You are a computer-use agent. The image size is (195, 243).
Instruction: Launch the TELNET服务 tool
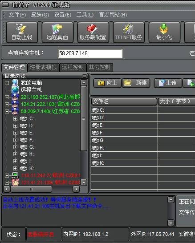[129, 32]
